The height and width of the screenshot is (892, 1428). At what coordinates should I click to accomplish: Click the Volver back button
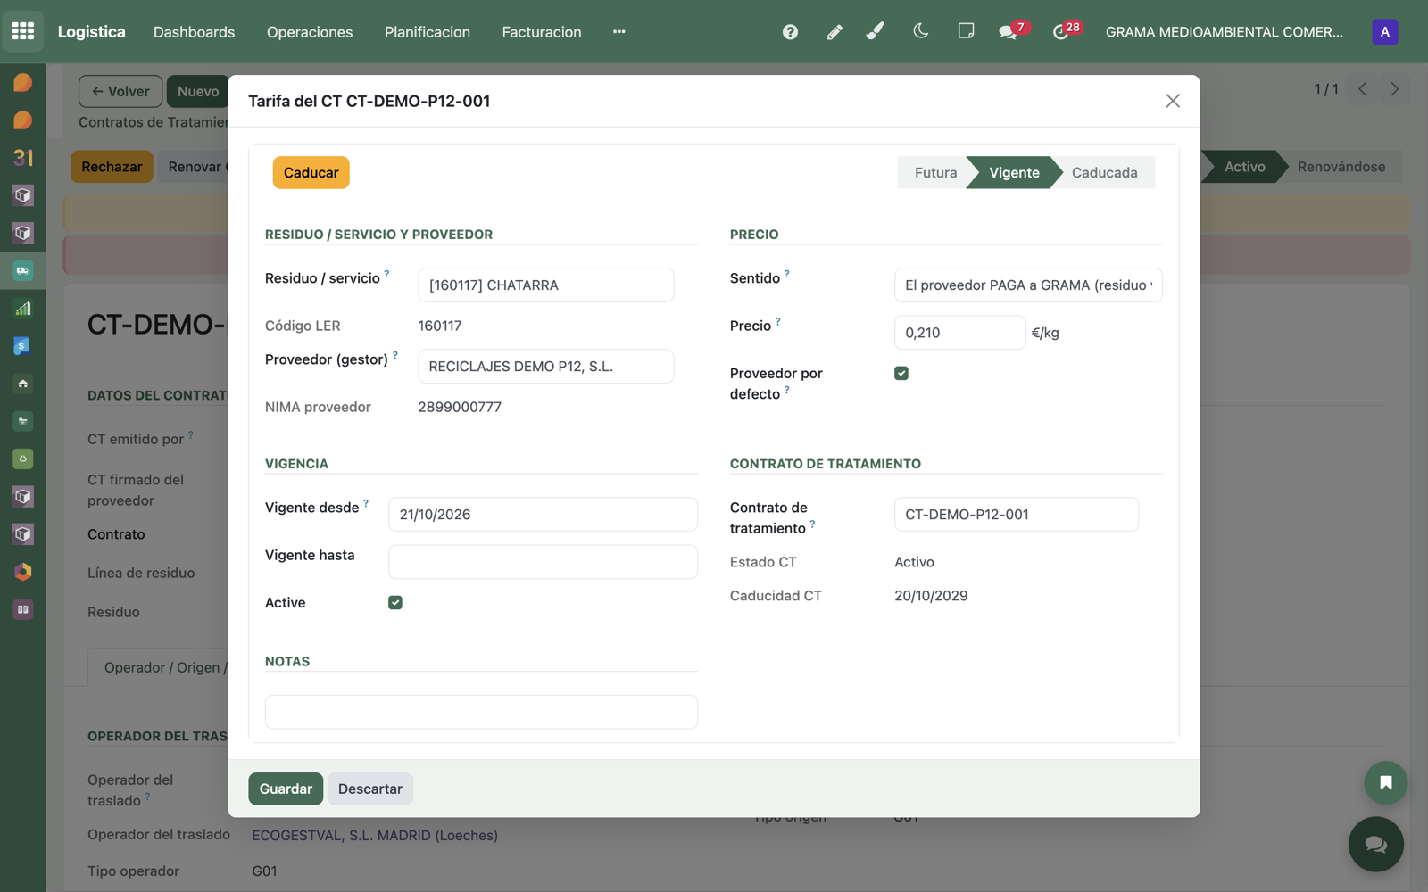[x=120, y=91]
